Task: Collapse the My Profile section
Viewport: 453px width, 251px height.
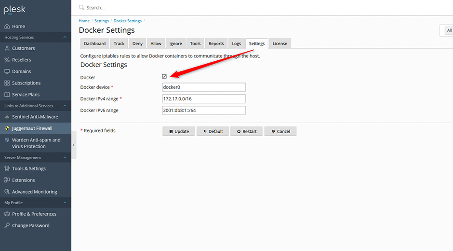Action: point(65,203)
